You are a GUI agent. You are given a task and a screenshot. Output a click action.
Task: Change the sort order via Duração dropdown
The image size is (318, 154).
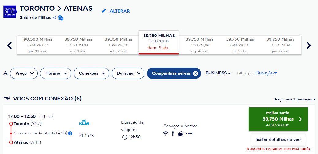point(266,73)
